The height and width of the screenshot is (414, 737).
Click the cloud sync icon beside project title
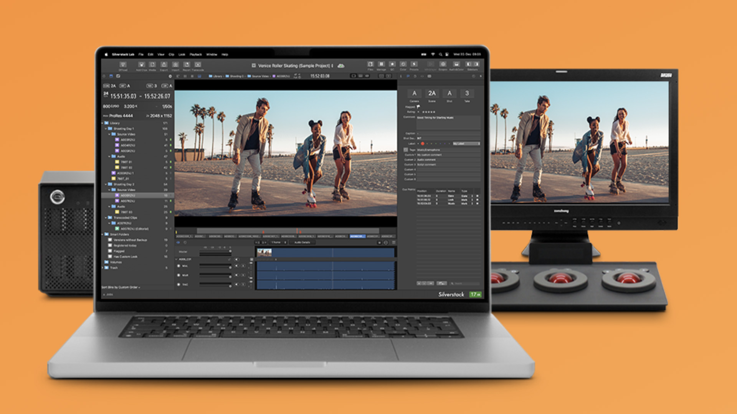point(341,66)
